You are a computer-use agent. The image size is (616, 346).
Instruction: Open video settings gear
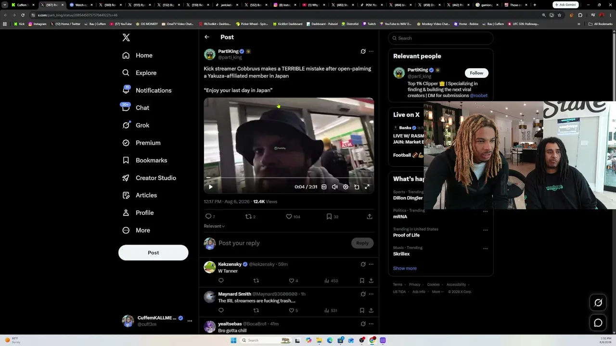[346, 187]
